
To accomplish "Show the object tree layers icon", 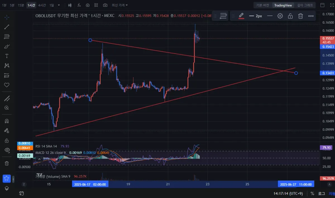I will (x=7, y=188).
